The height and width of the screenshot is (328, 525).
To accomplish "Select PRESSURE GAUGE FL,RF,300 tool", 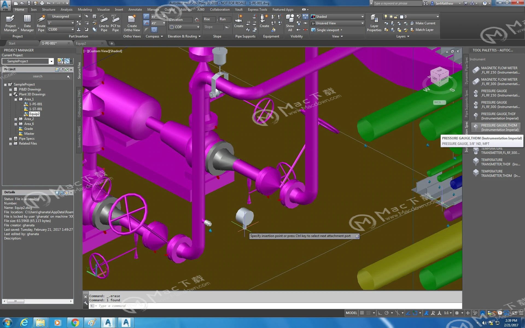I will pyautogui.click(x=497, y=105).
